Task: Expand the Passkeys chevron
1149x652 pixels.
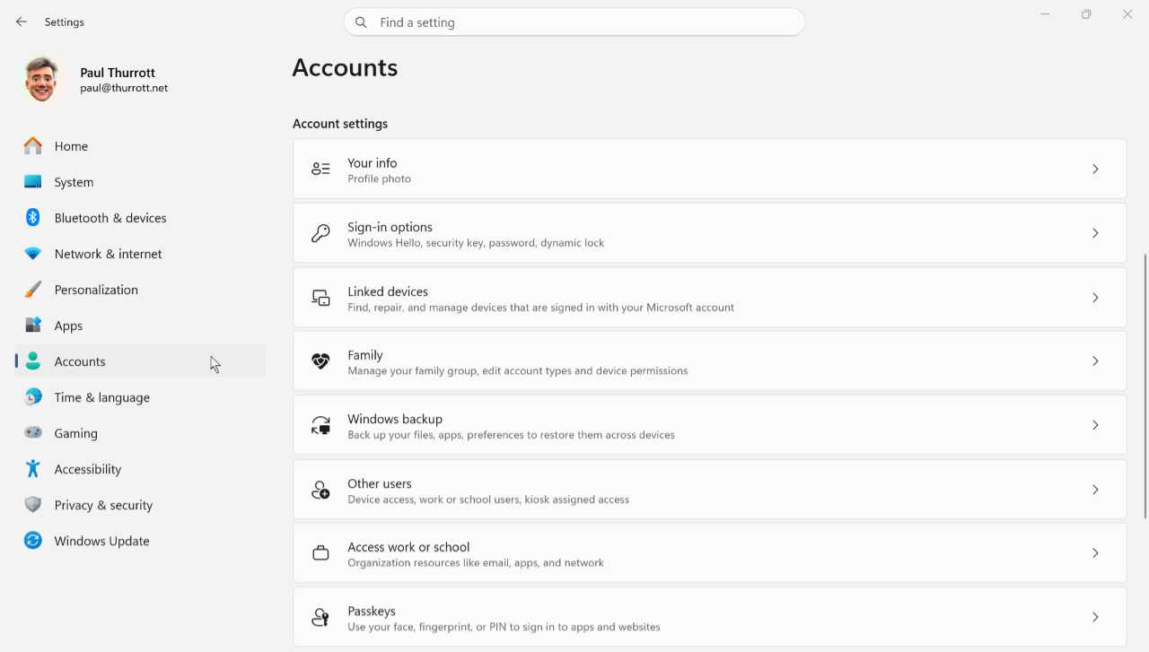Action: [x=1095, y=617]
